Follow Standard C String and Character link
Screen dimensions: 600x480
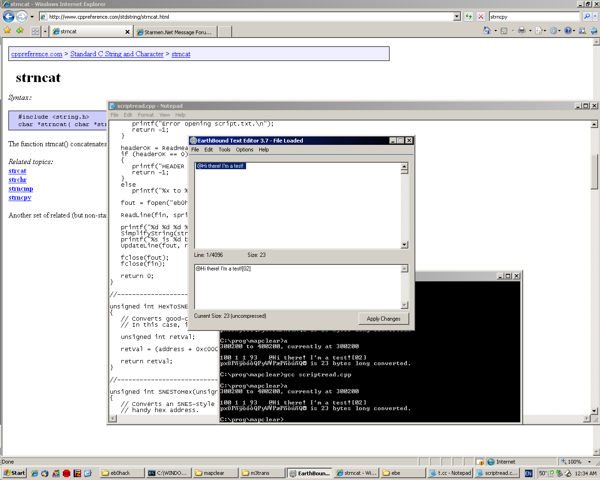[x=117, y=54]
